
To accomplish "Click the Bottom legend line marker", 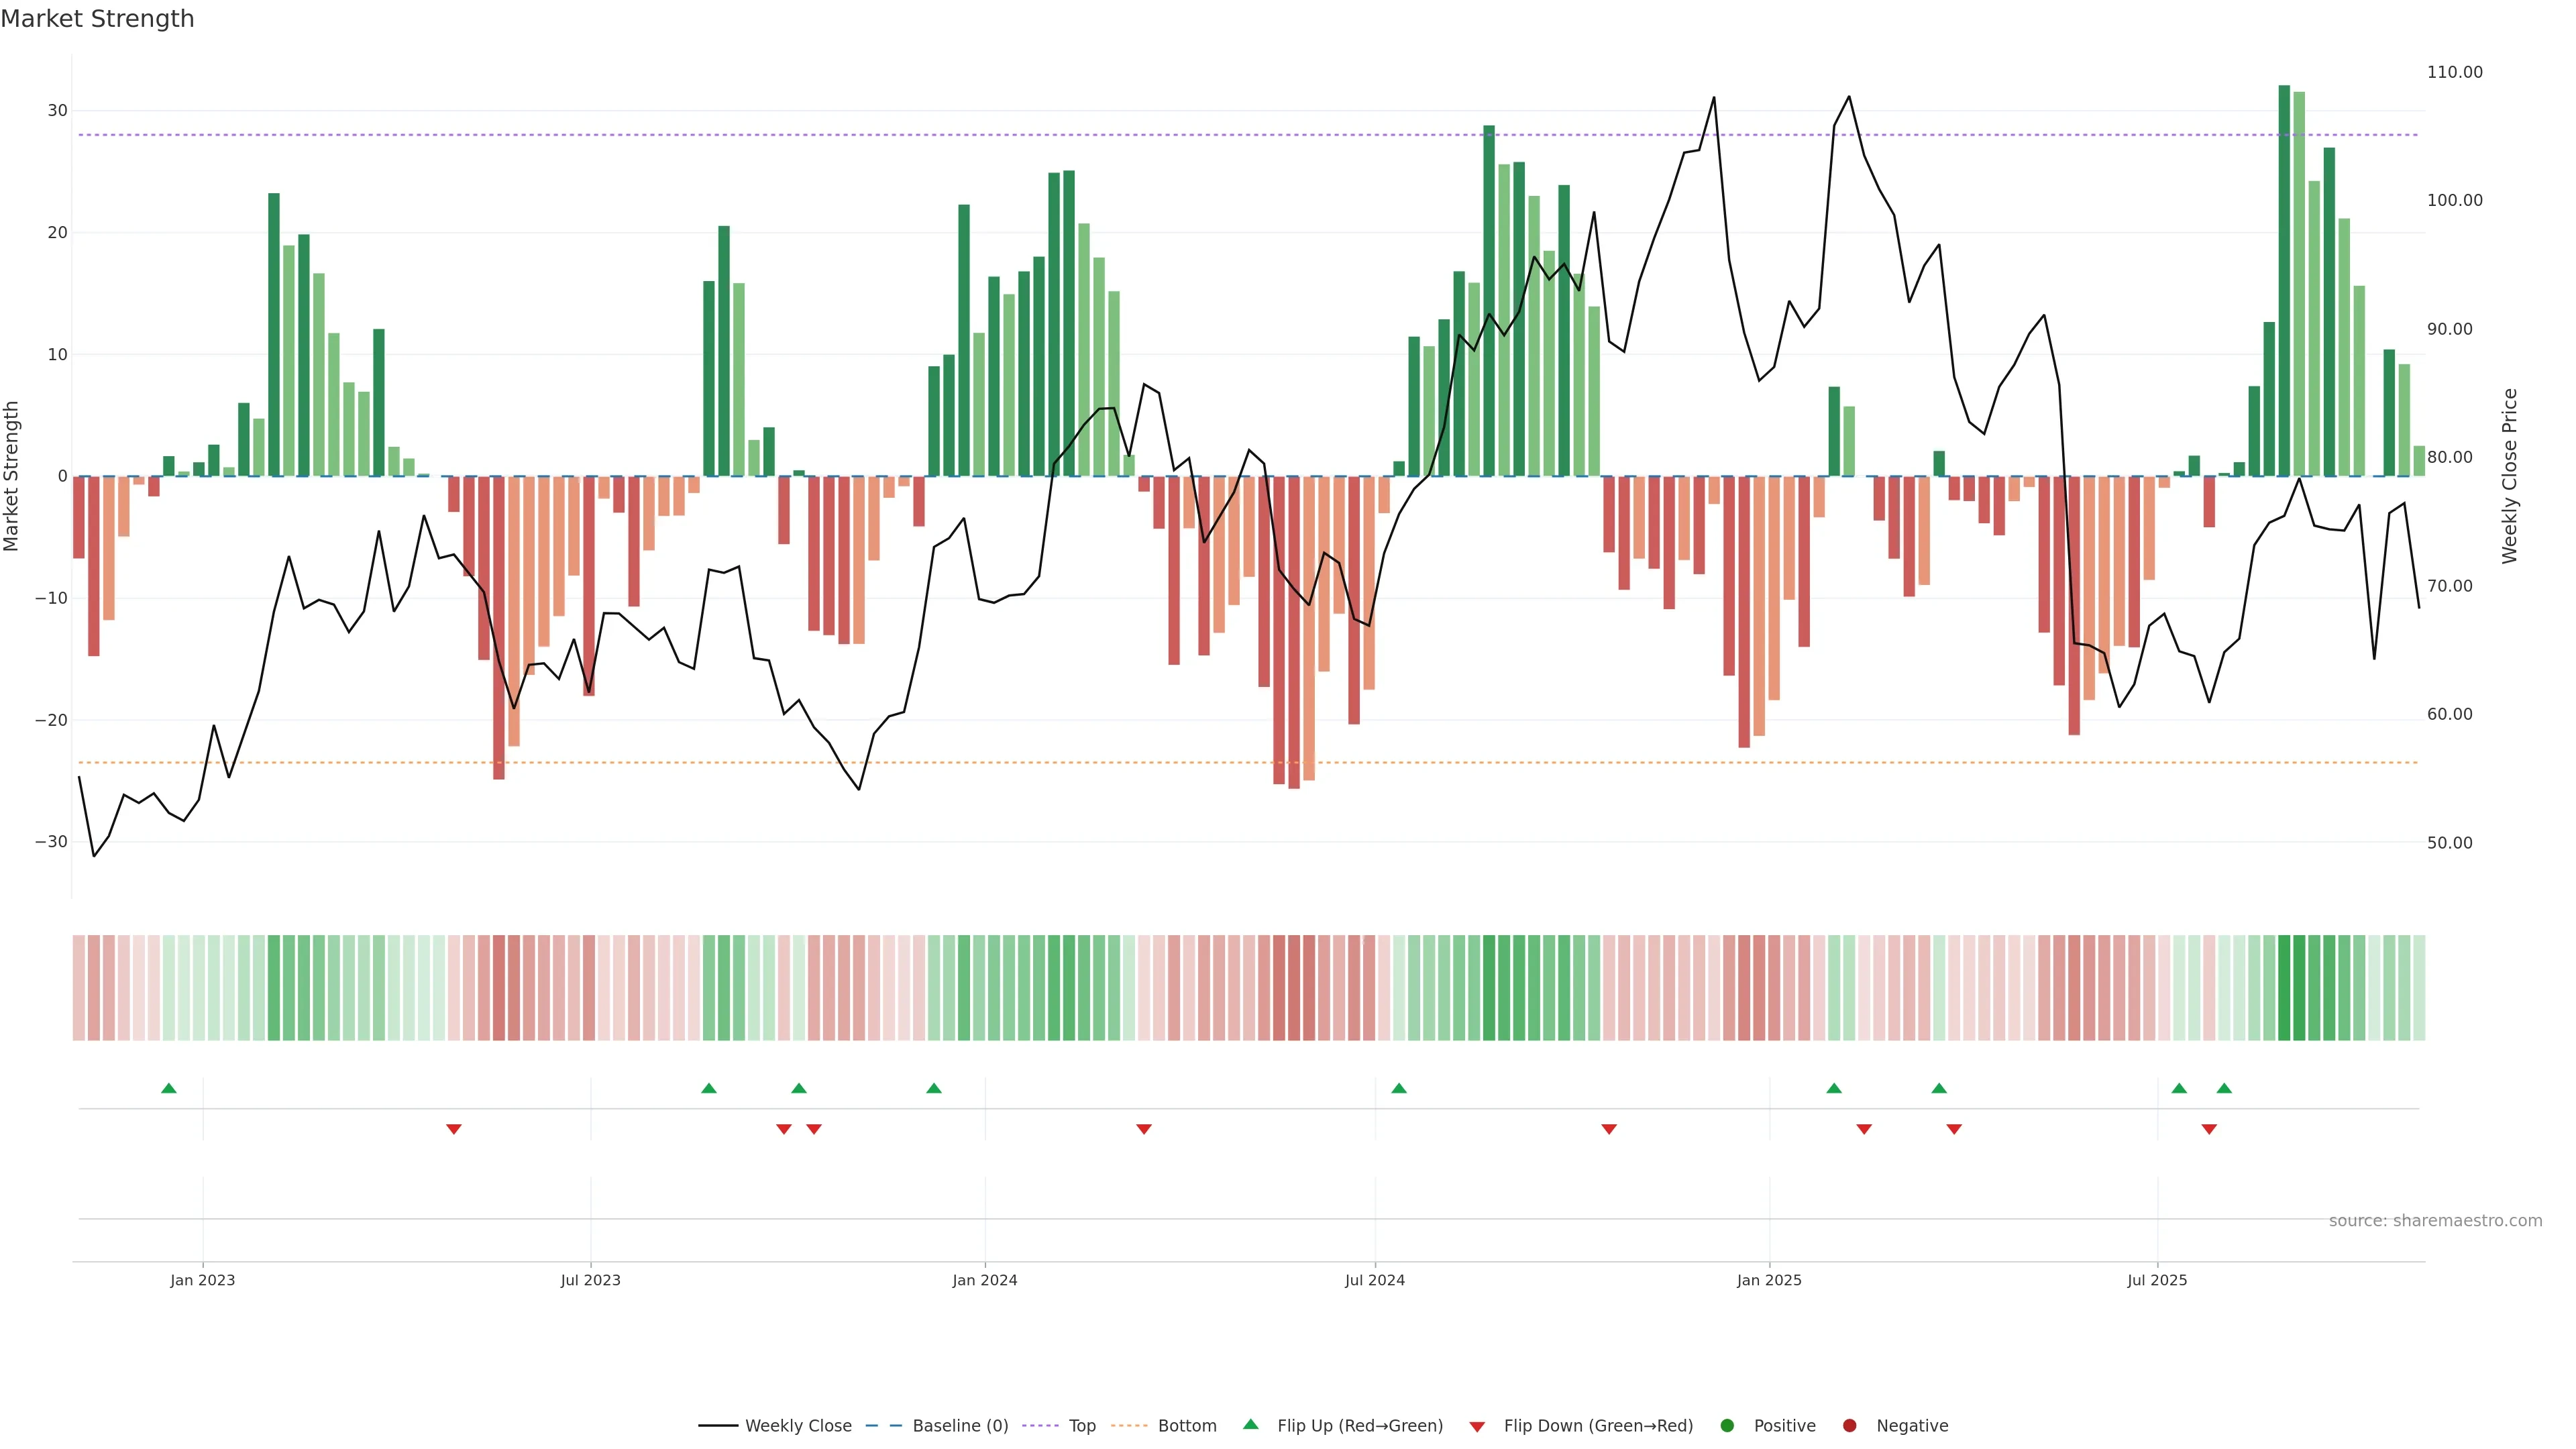I will point(1129,1425).
